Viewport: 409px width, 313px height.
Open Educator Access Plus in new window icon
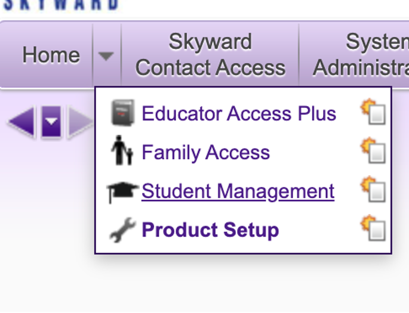point(373,112)
